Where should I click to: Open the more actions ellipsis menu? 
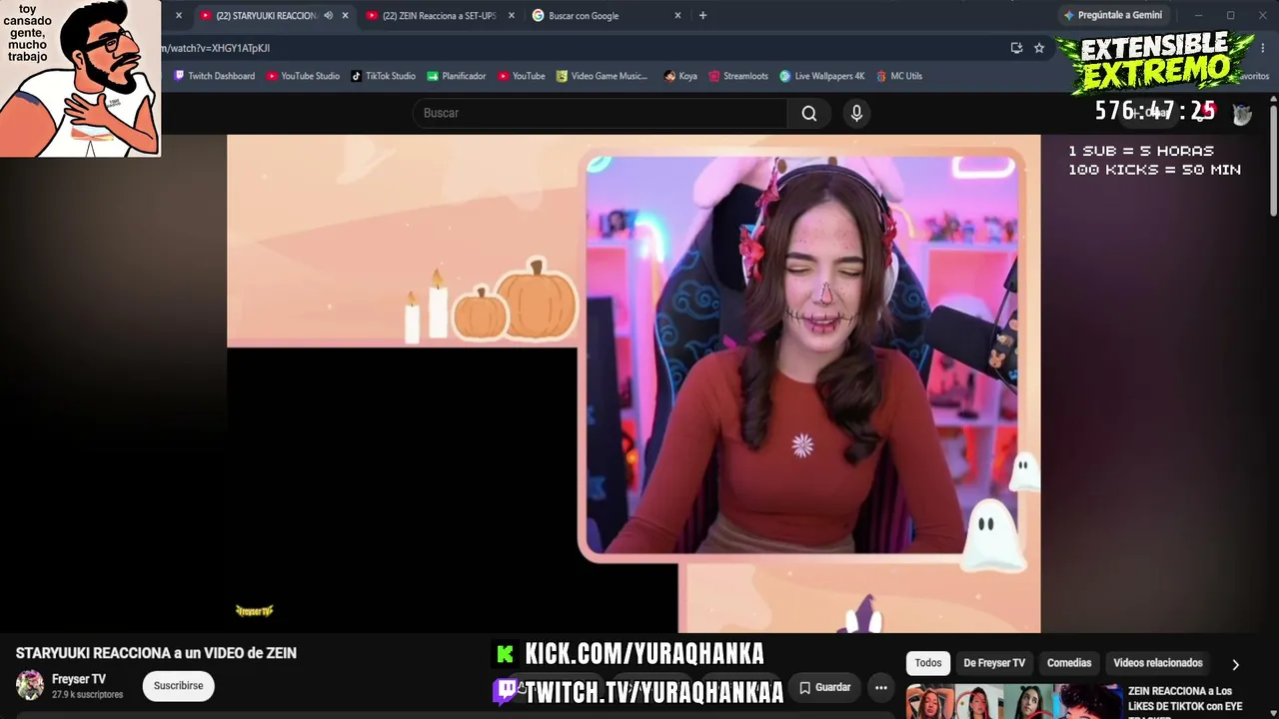tap(880, 687)
